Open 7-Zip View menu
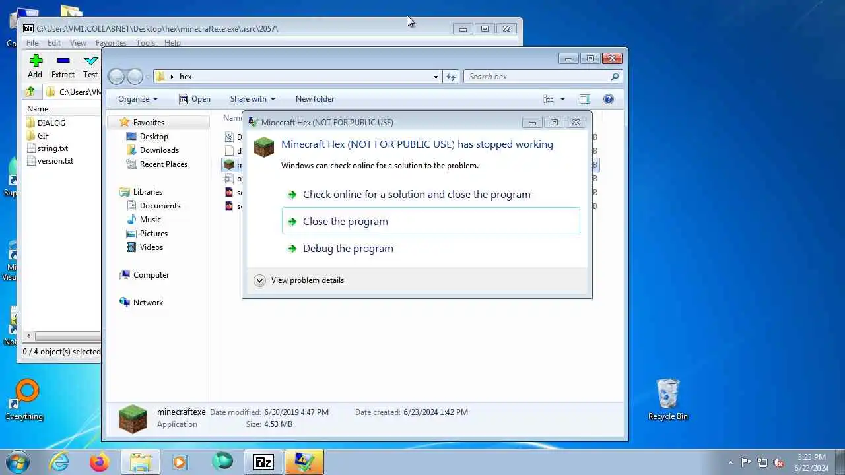 point(78,43)
